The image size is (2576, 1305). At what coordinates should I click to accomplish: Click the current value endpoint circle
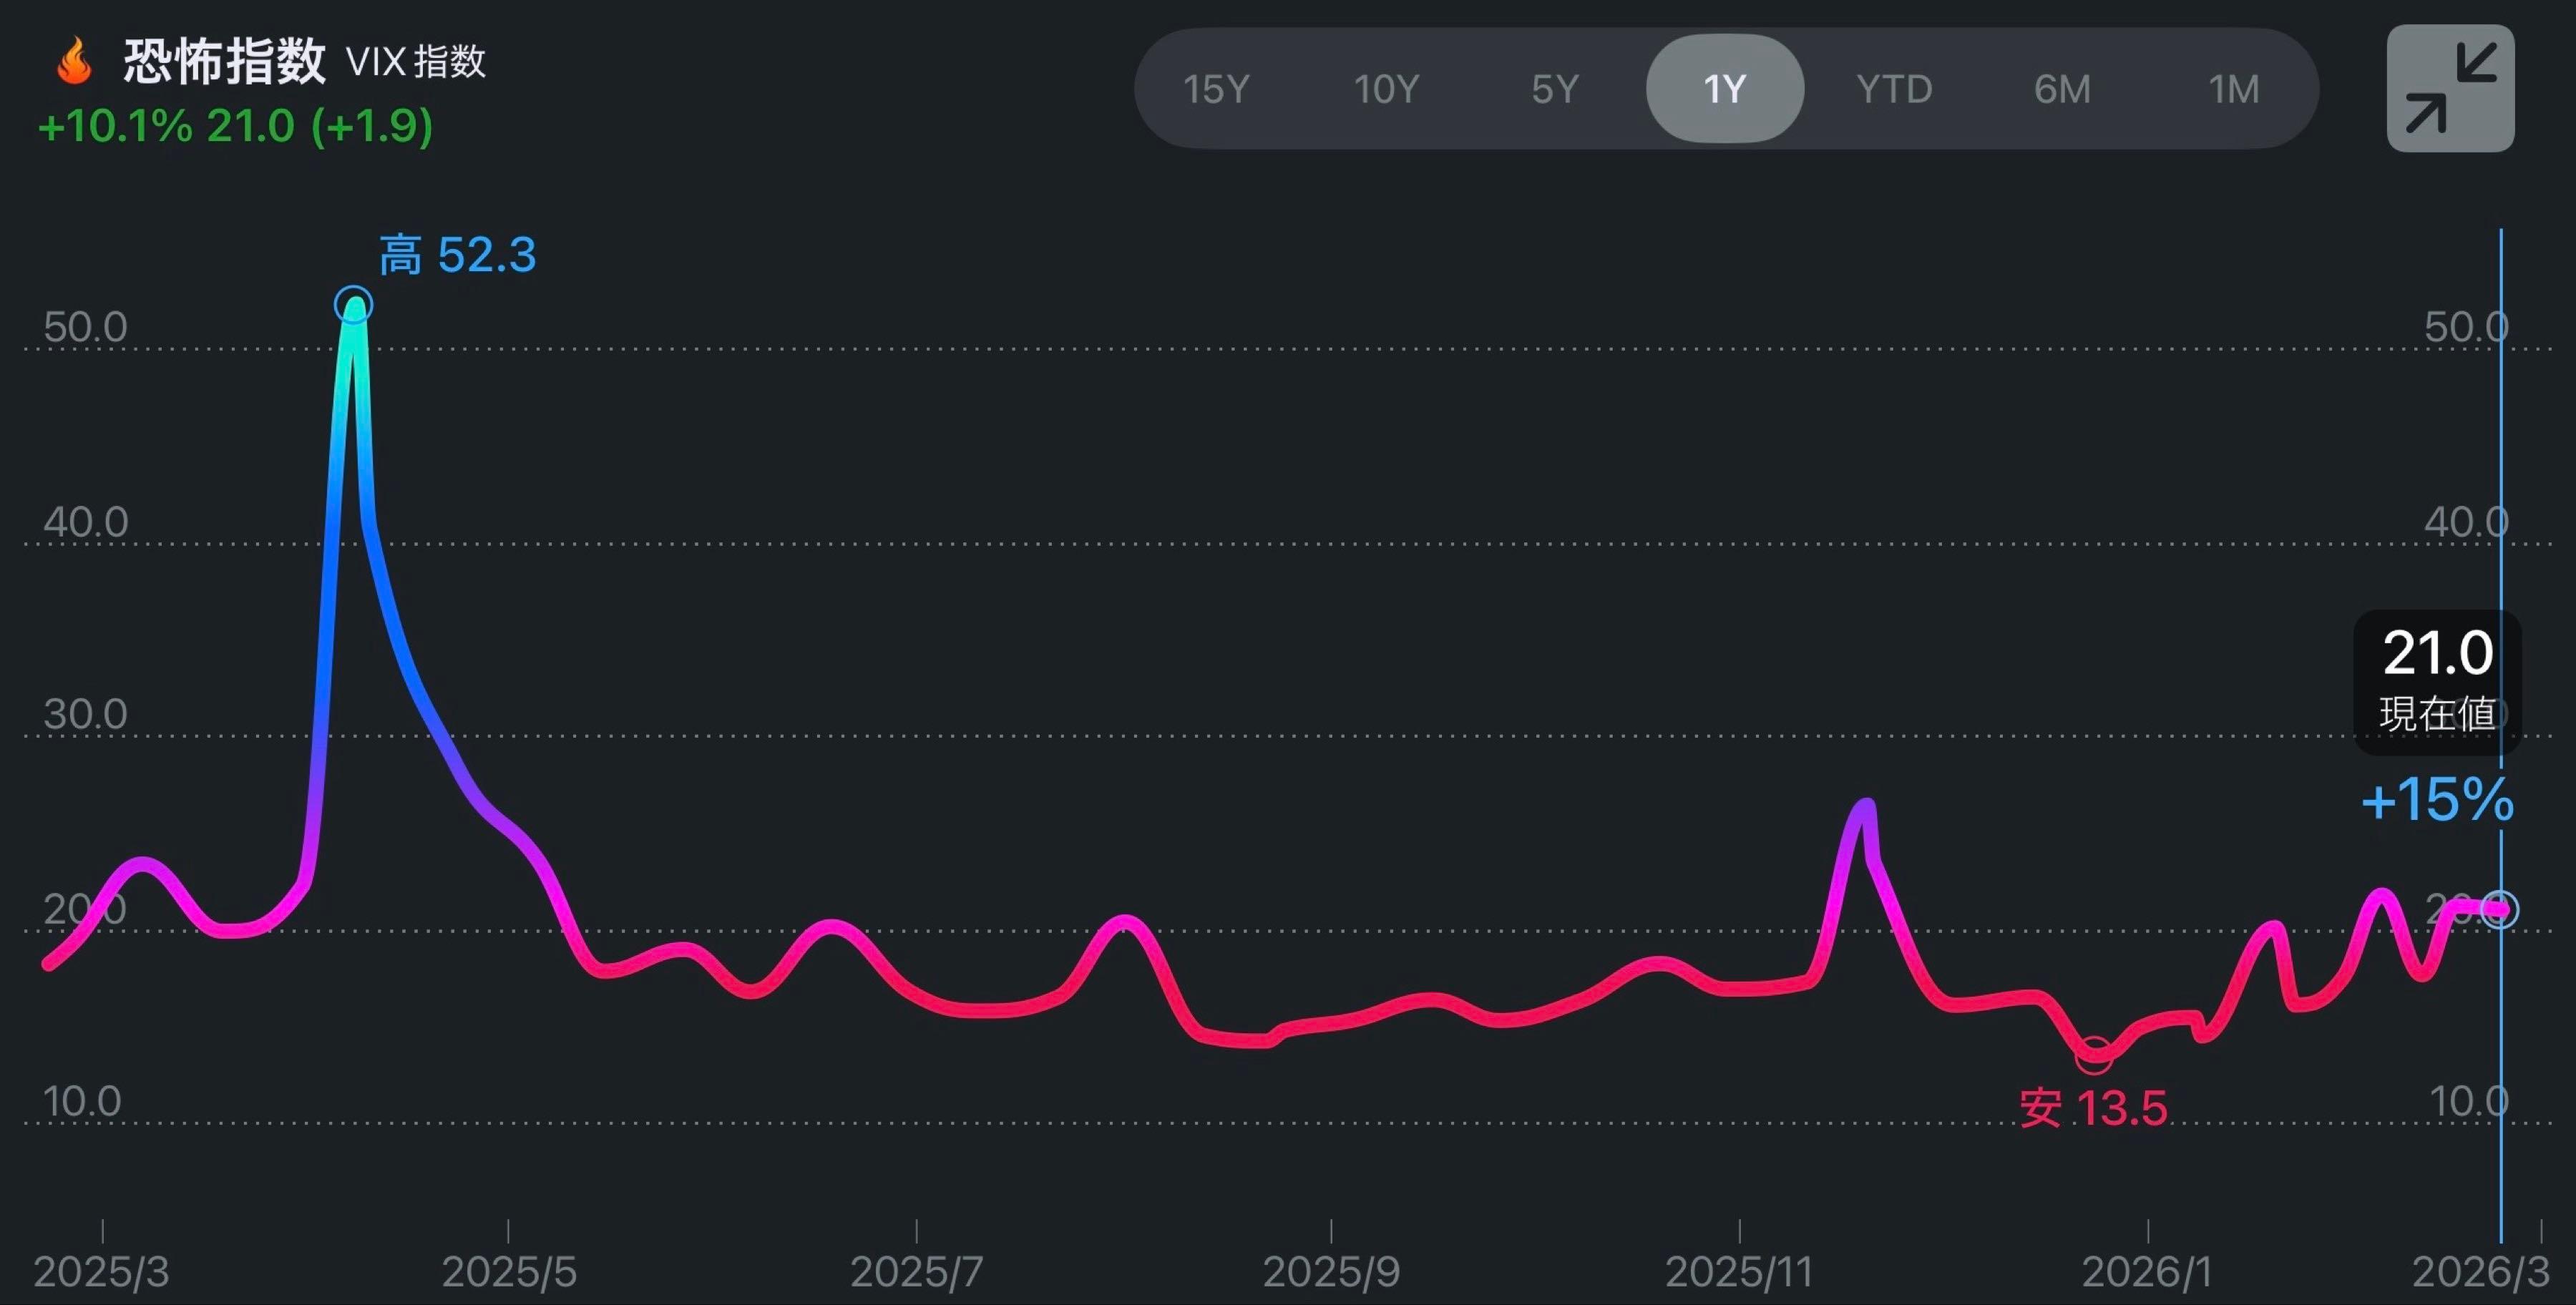click(x=2499, y=909)
